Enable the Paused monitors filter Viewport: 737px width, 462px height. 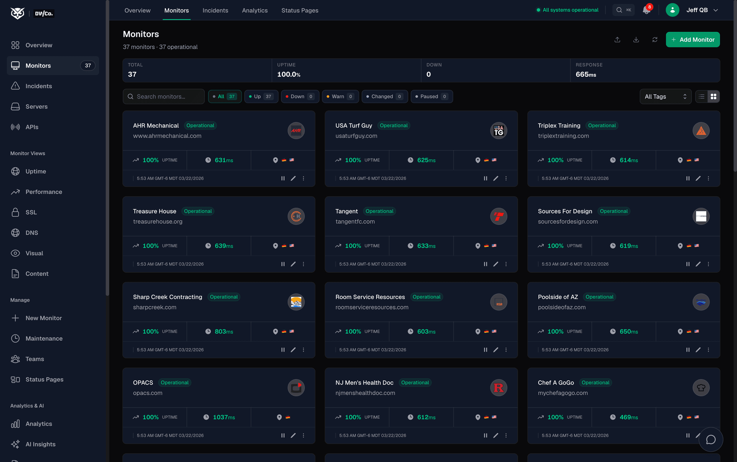431,96
